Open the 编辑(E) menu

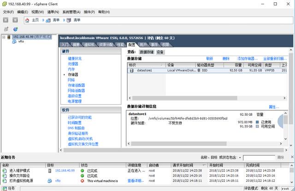coord(23,12)
